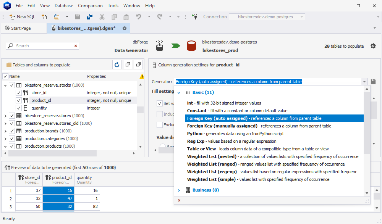Open the dropdown arrow beside the open file icon

click(67, 17)
